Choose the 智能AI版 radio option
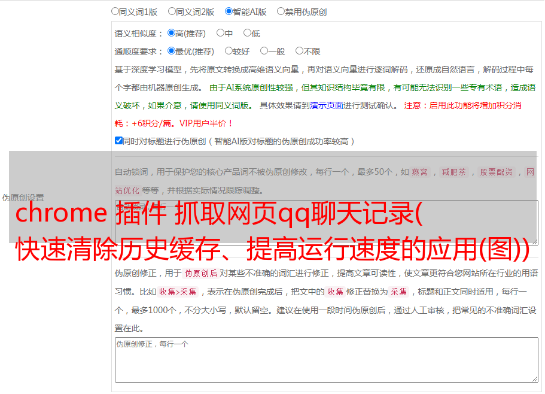Viewport: 545px width, 394px height. (x=229, y=11)
